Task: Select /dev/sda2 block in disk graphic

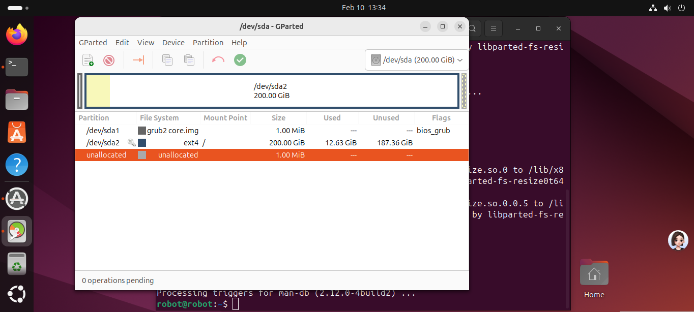Action: [x=272, y=91]
